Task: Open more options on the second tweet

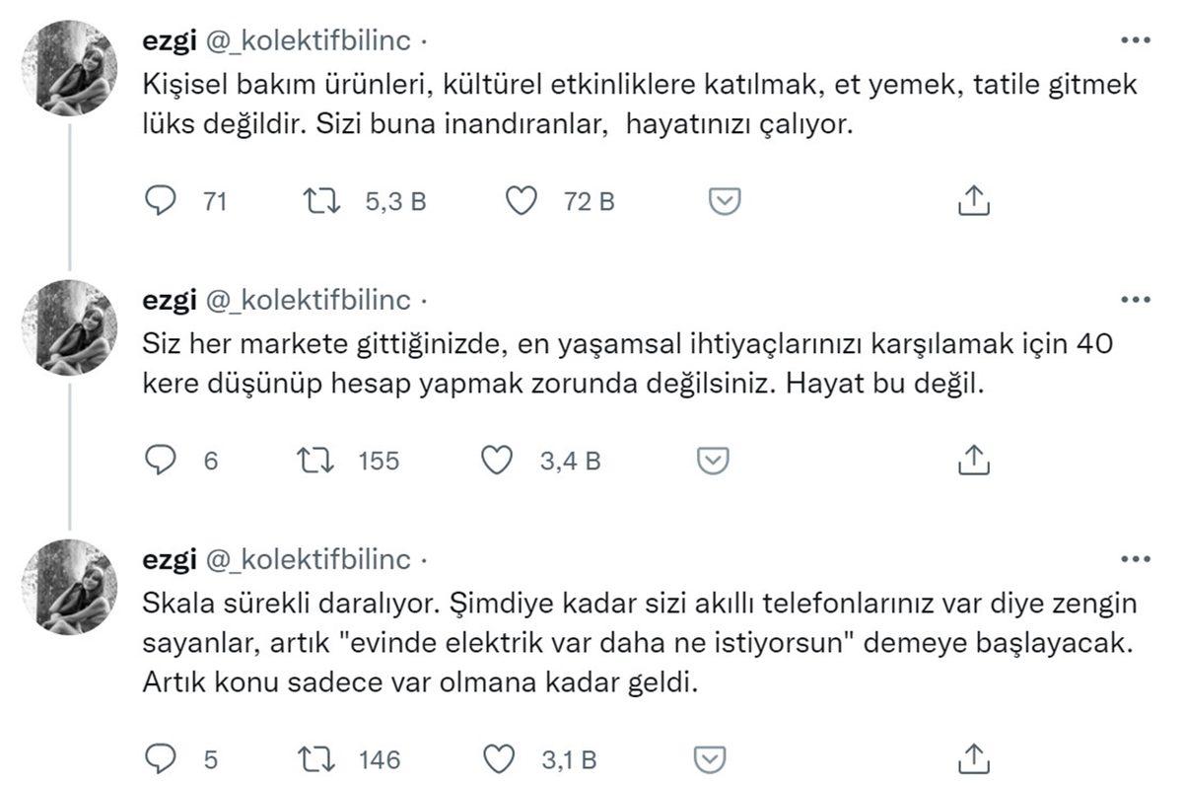Action: (x=1136, y=299)
